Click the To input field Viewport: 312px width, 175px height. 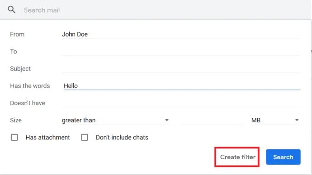pyautogui.click(x=181, y=51)
